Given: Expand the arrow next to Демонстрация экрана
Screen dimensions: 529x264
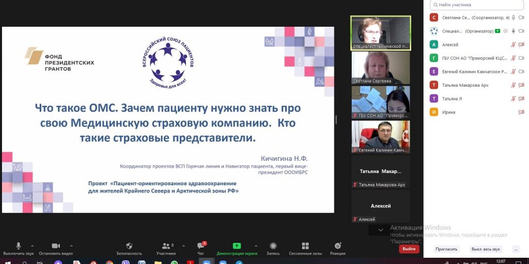Looking at the screenshot, I should tap(256, 246).
